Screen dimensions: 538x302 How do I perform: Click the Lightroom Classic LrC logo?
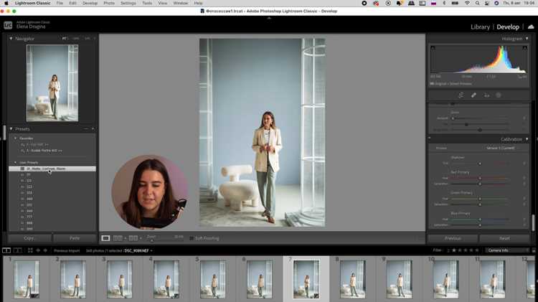[8, 25]
